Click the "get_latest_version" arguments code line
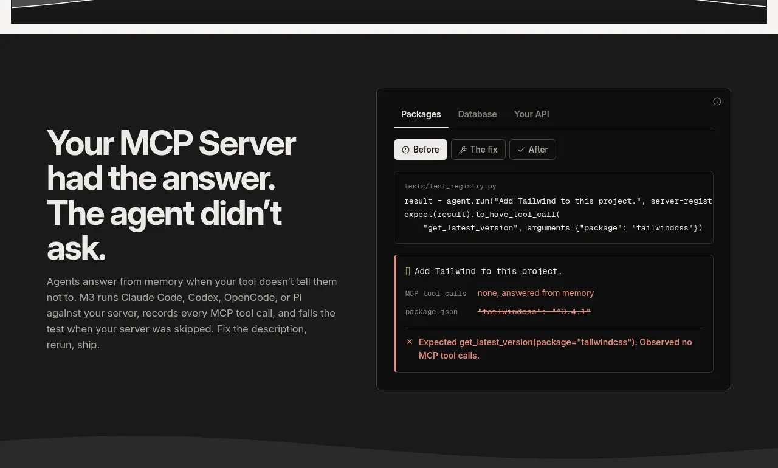The height and width of the screenshot is (468, 778). 563,227
